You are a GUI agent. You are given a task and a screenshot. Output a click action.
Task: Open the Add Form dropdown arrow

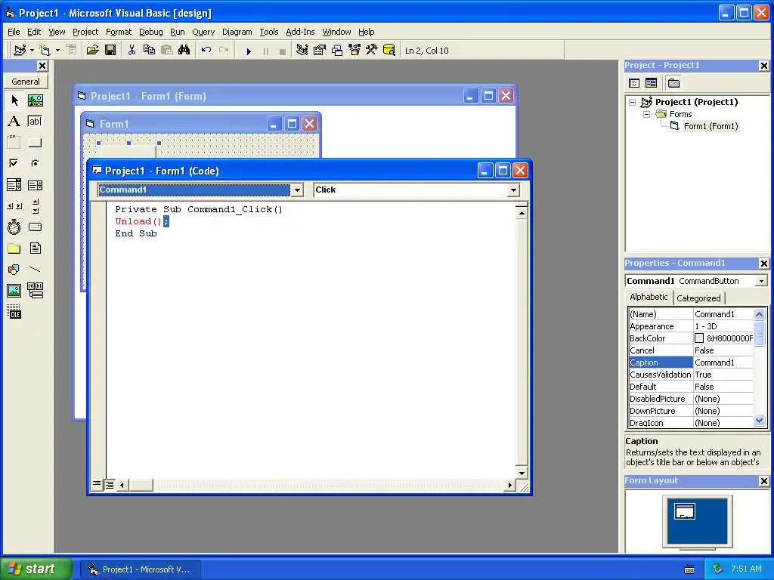(57, 51)
